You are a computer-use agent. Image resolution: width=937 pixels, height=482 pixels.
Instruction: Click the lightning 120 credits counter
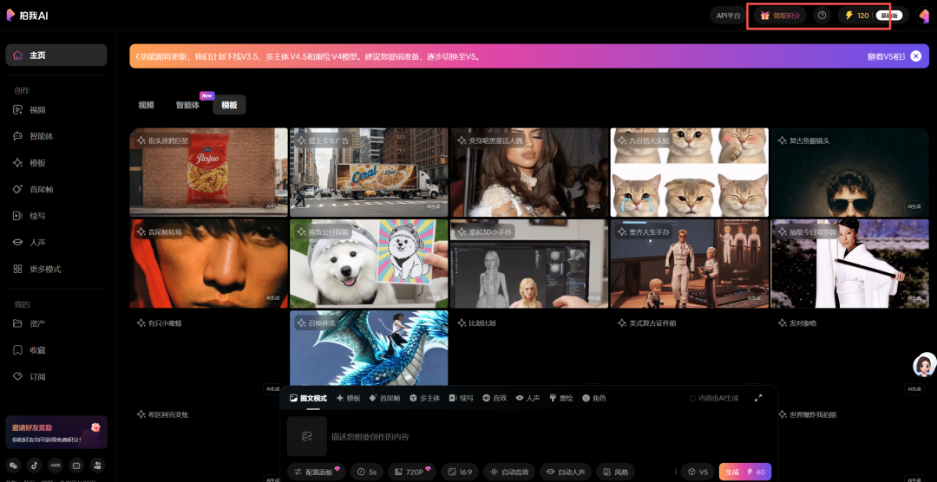857,16
